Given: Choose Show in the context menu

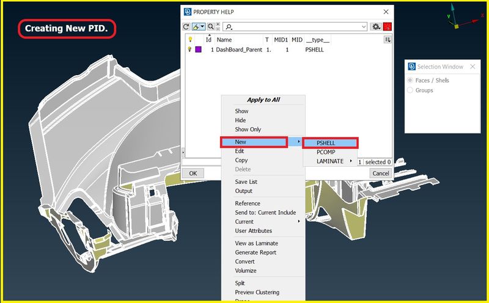Looking at the screenshot, I should [x=241, y=111].
